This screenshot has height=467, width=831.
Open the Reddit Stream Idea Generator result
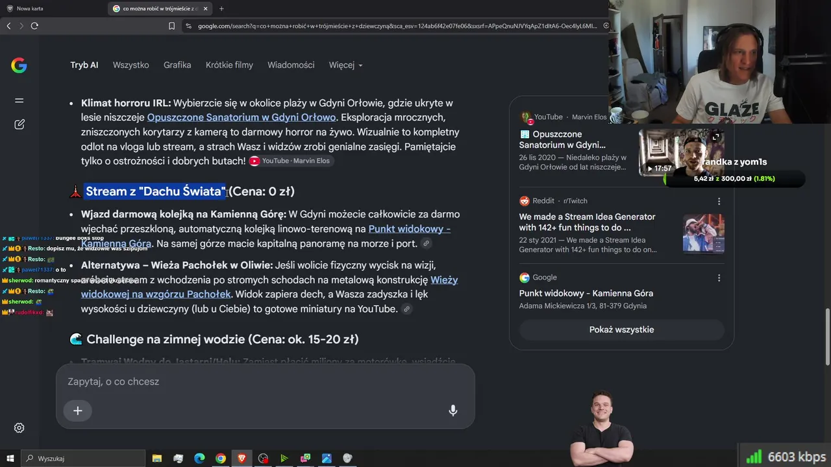point(587,222)
